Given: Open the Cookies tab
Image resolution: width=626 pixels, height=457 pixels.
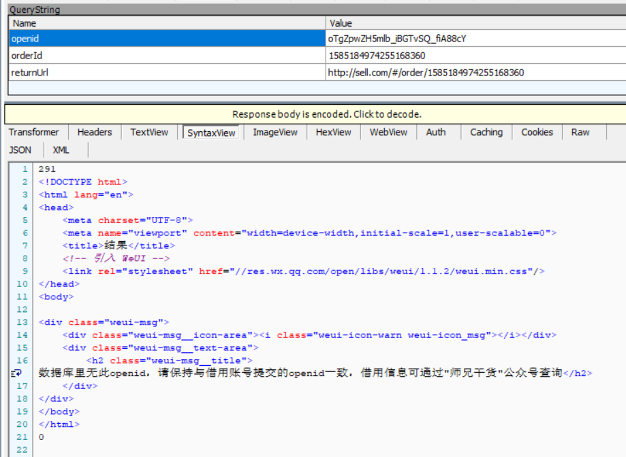Looking at the screenshot, I should click(x=537, y=133).
